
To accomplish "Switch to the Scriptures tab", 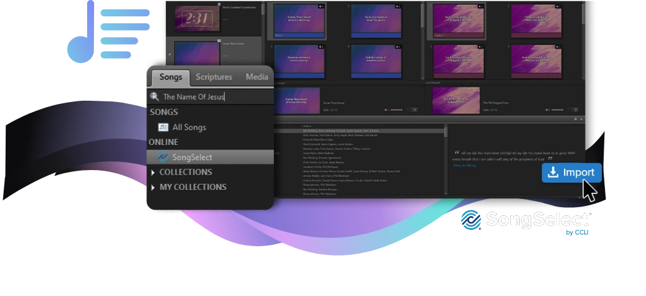I will [214, 77].
